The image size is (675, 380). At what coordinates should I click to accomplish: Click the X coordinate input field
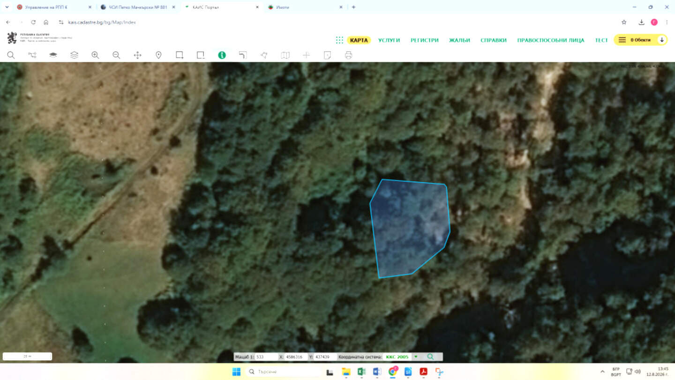tap(296, 357)
